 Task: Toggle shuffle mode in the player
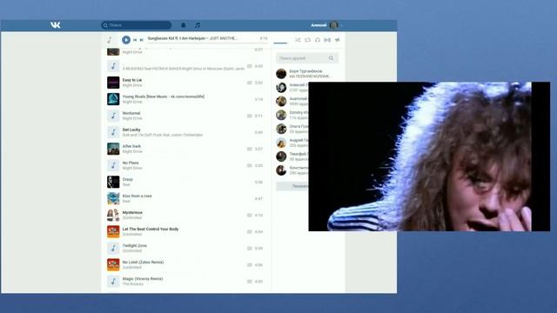298,40
